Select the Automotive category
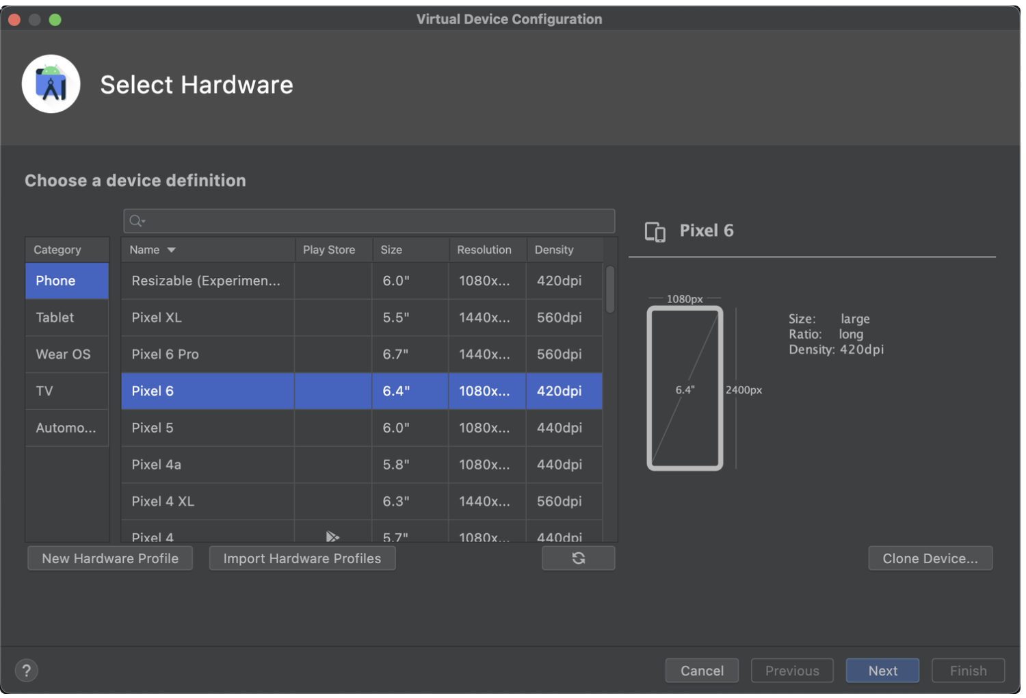The height and width of the screenshot is (698, 1026). 67,428
